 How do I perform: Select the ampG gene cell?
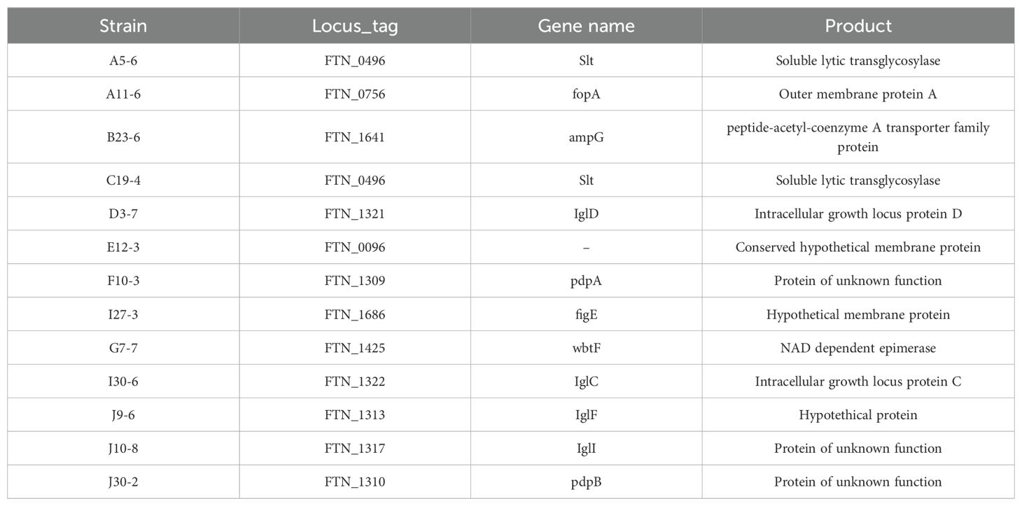pos(586,137)
